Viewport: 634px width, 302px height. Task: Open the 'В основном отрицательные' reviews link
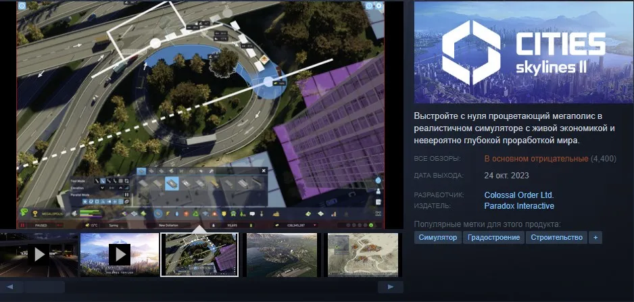[536, 159]
